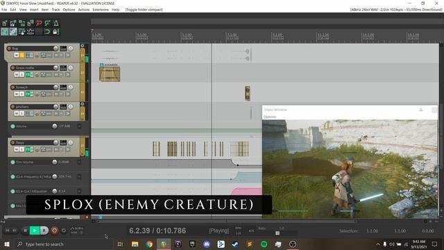Mute the pinchers track
Screen dimensions: 444x250
[x=17, y=113]
